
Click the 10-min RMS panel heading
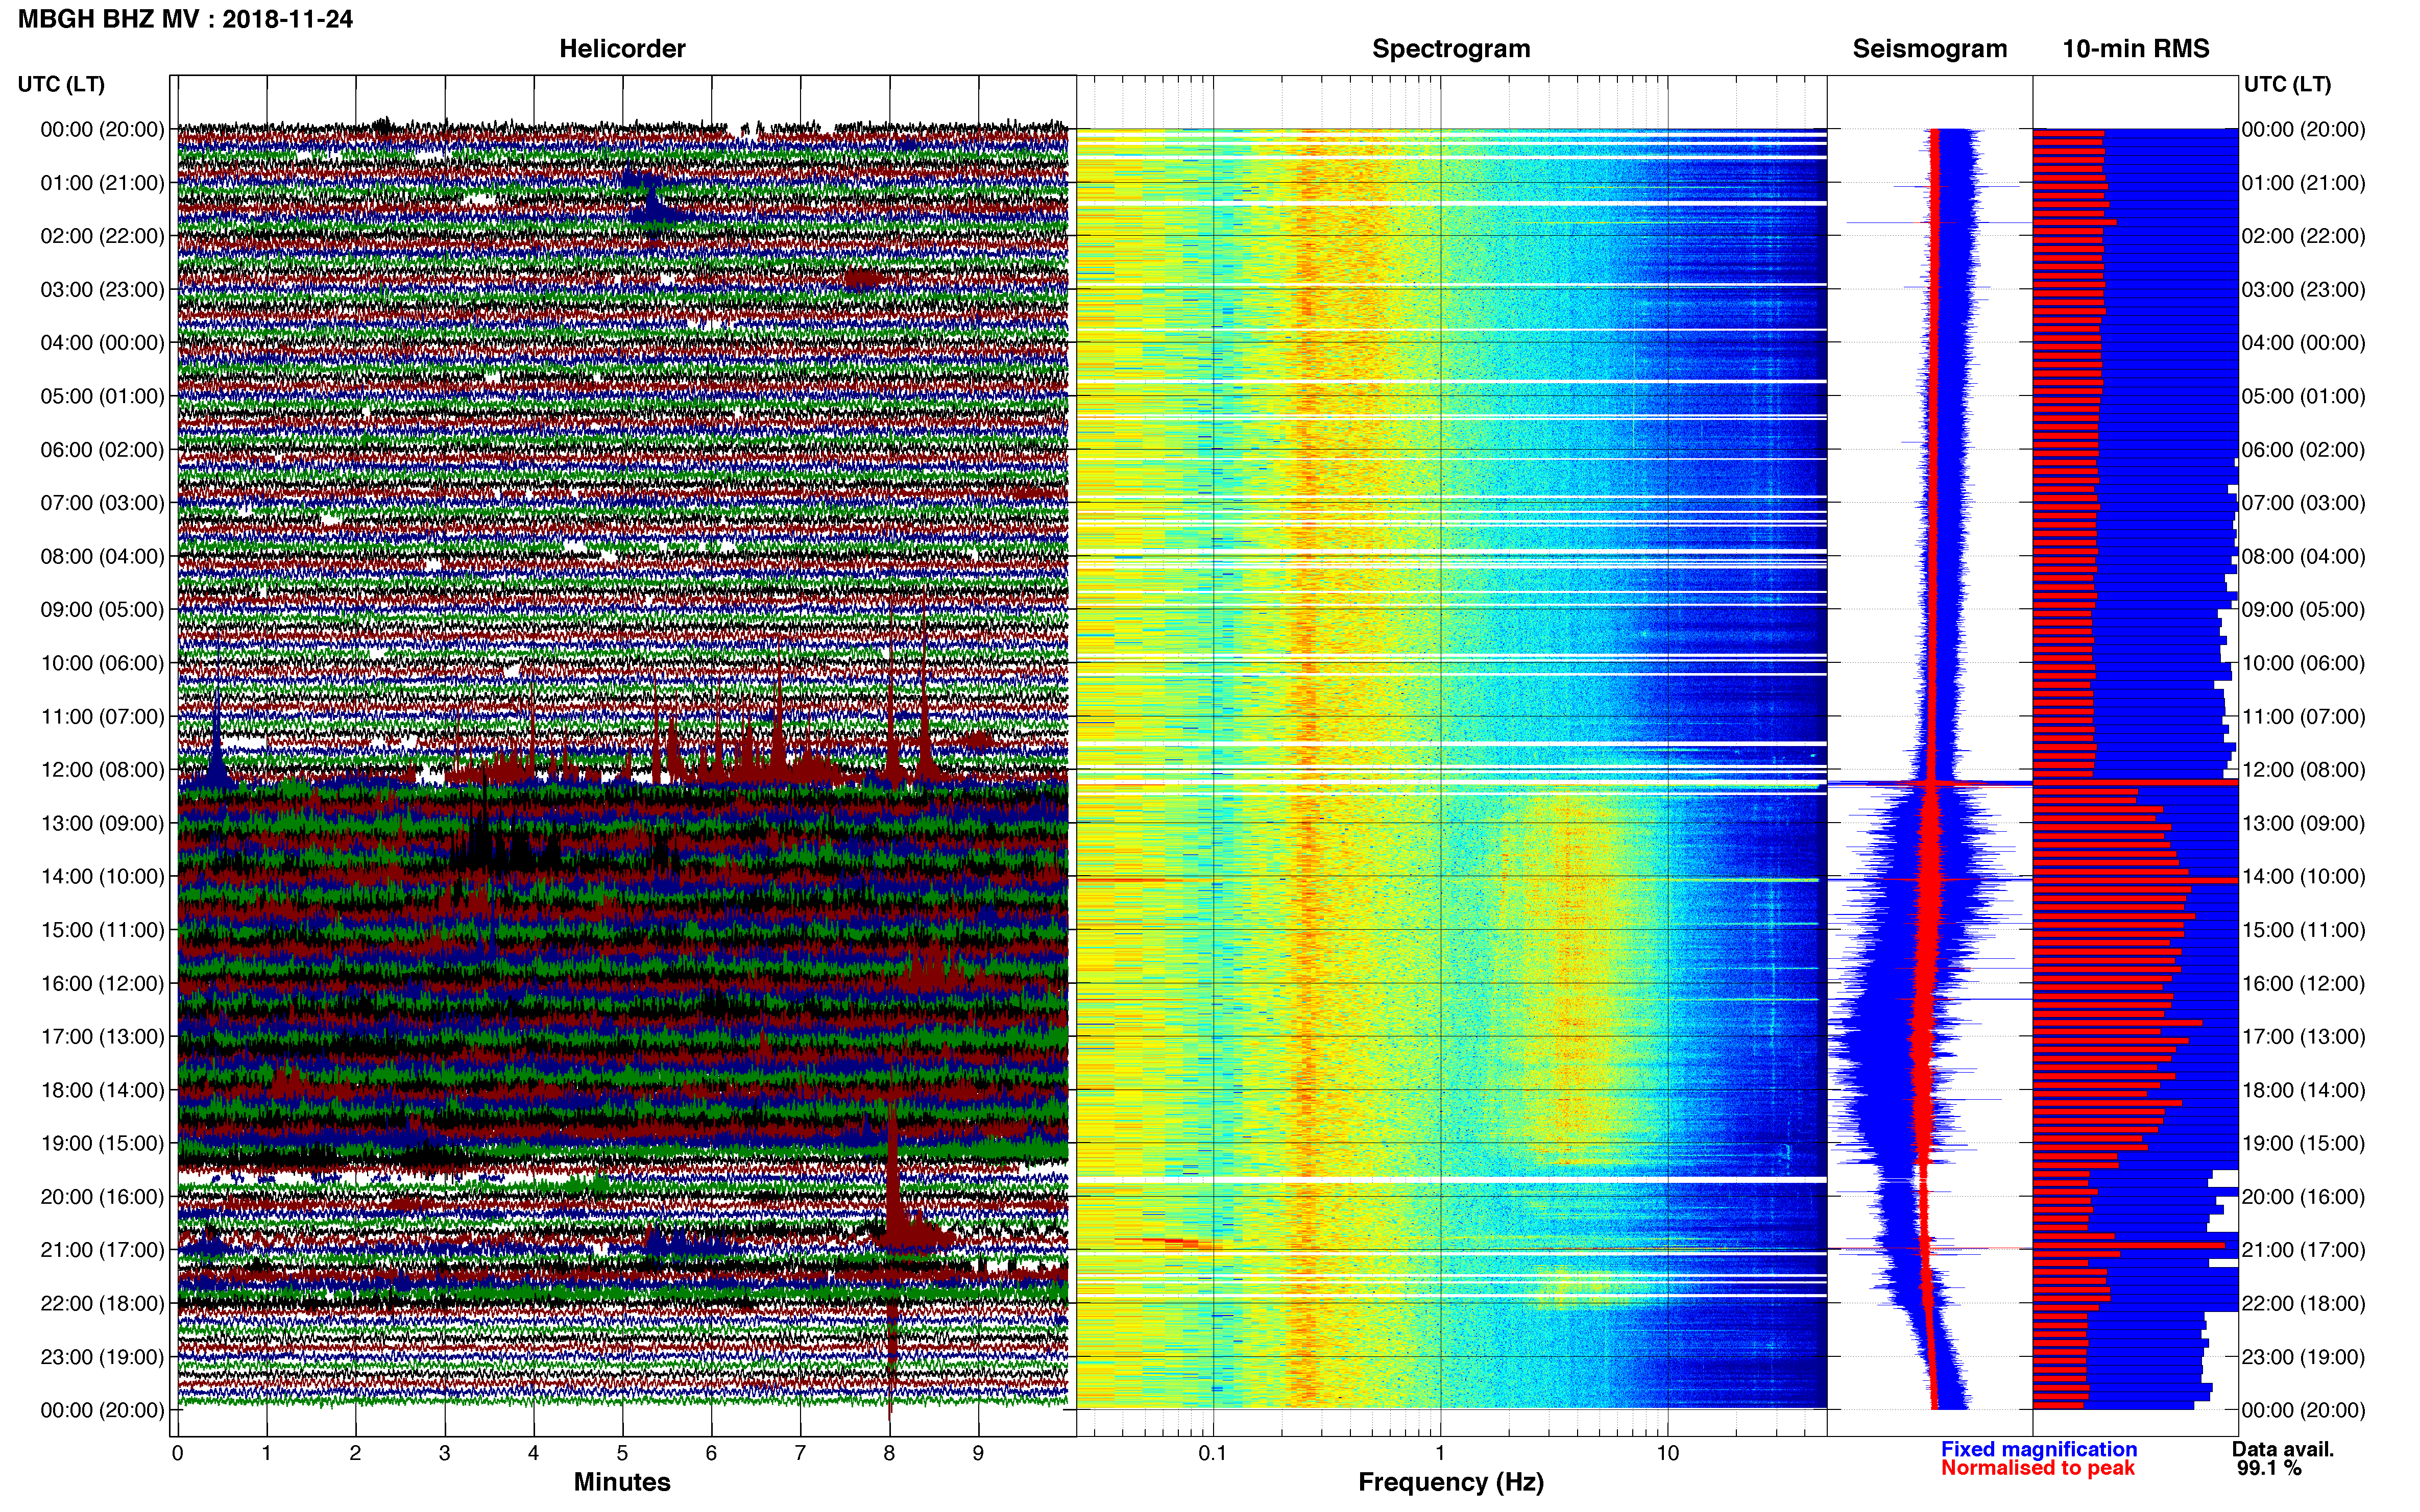coord(2136,48)
